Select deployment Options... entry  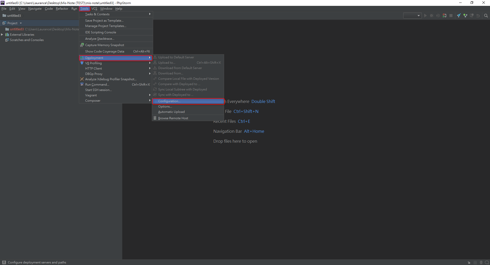188,107
